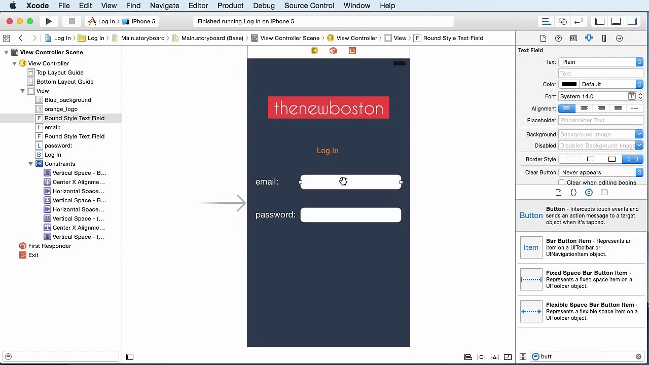Show the Code Snippet library
This screenshot has height=365, width=649.
tap(573, 193)
